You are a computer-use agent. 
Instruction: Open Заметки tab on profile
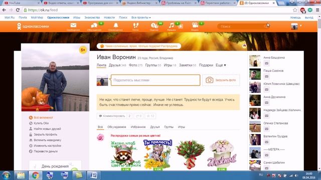coord(188,65)
